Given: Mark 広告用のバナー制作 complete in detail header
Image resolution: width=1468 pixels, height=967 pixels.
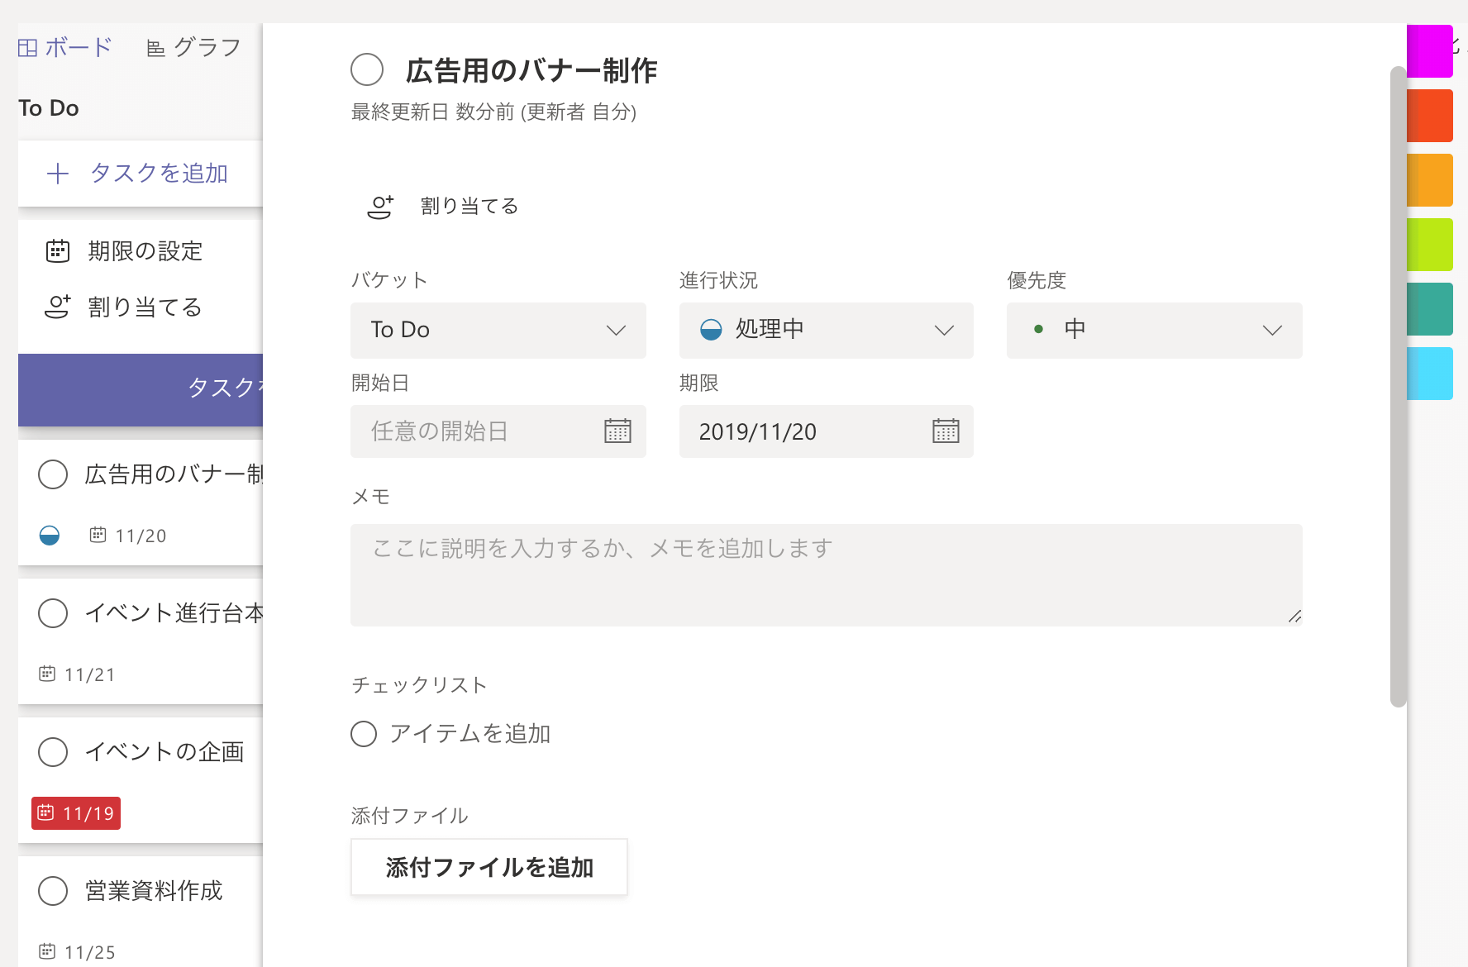Looking at the screenshot, I should pyautogui.click(x=367, y=70).
